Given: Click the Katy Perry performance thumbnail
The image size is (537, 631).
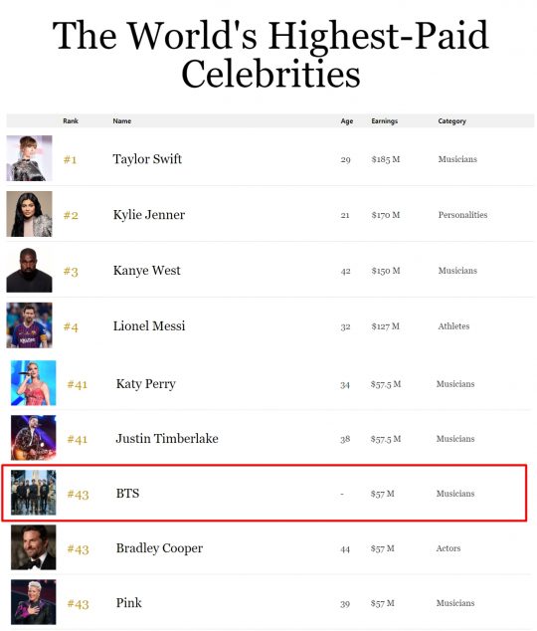Looking at the screenshot, I should tap(34, 383).
